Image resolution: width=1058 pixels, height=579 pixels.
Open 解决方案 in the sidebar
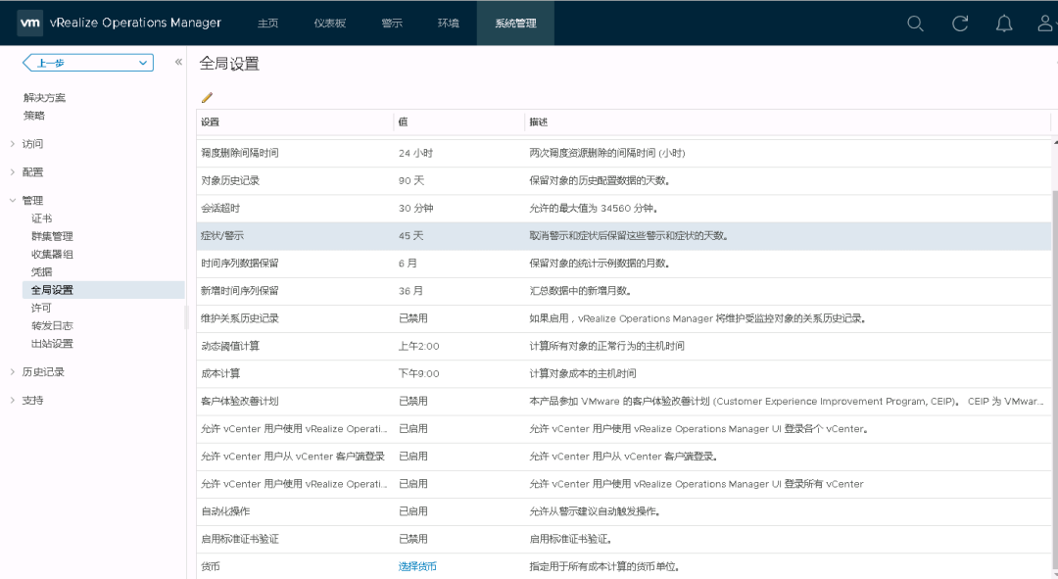44,98
